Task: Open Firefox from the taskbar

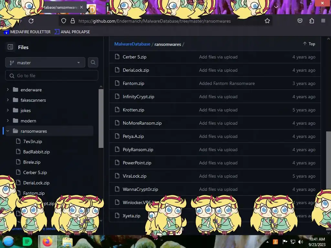Action: [x=48, y=242]
